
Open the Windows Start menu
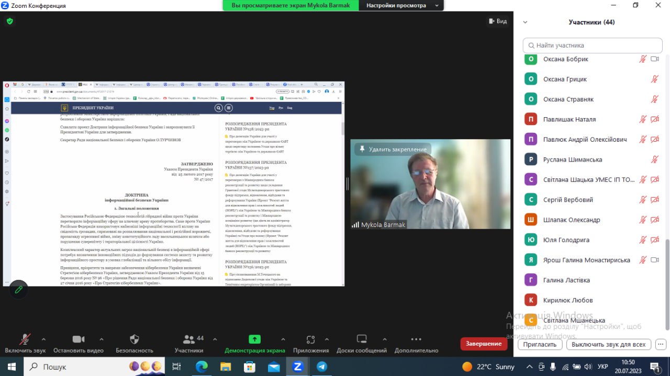pyautogui.click(x=12, y=367)
